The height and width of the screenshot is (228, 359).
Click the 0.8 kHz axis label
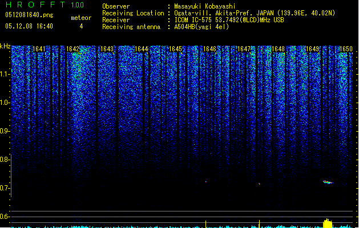5,160
